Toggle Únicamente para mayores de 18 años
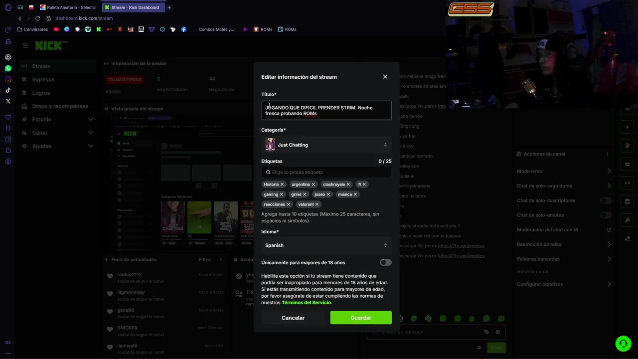The width and height of the screenshot is (638, 359). click(385, 263)
